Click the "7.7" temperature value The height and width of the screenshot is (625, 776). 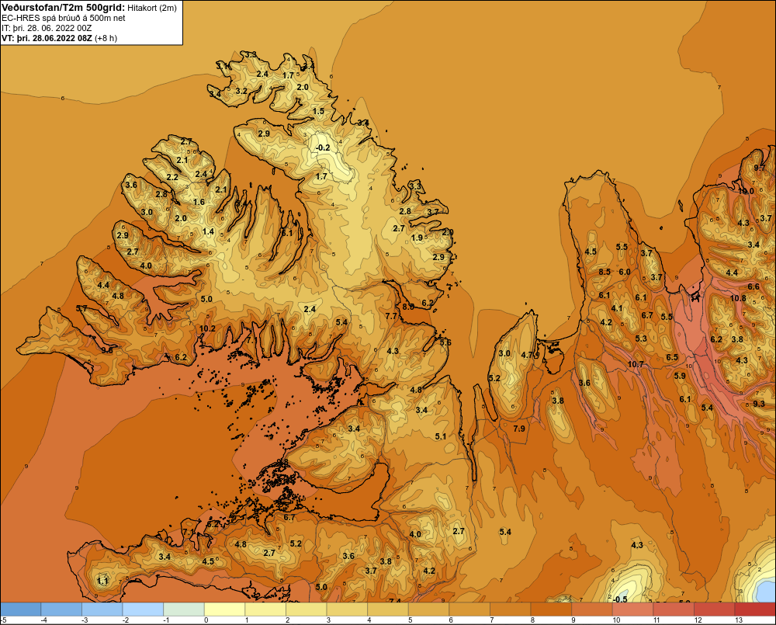pos(391,316)
